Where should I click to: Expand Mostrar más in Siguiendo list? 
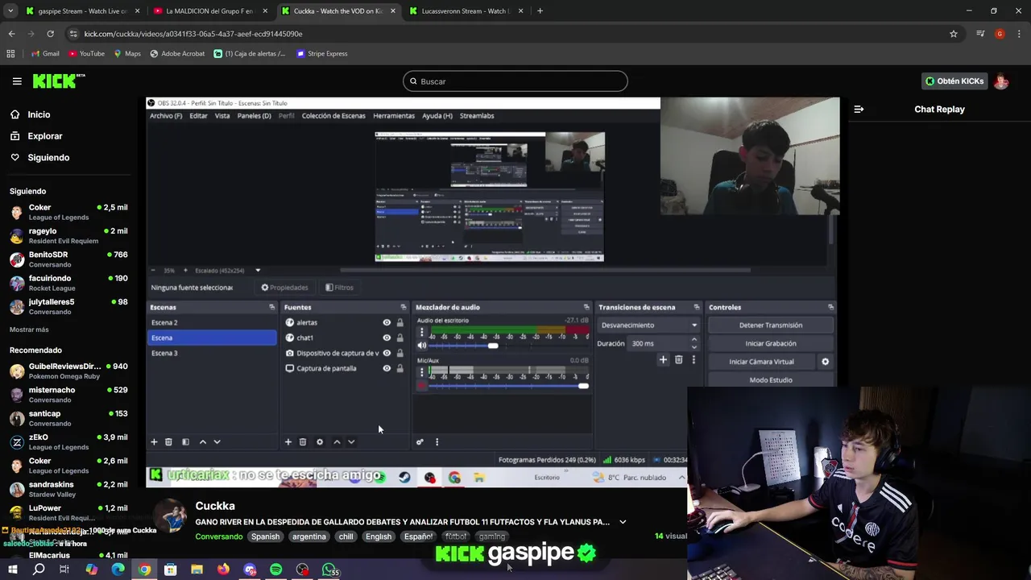[29, 329]
